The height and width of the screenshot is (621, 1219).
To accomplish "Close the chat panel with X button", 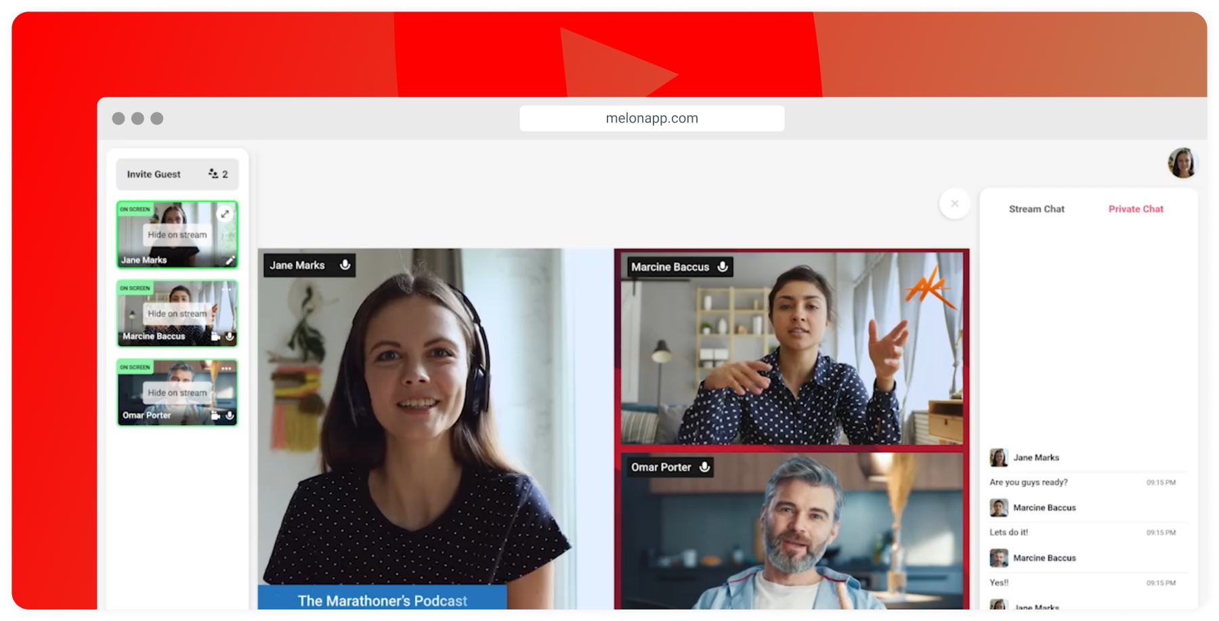I will (x=954, y=204).
